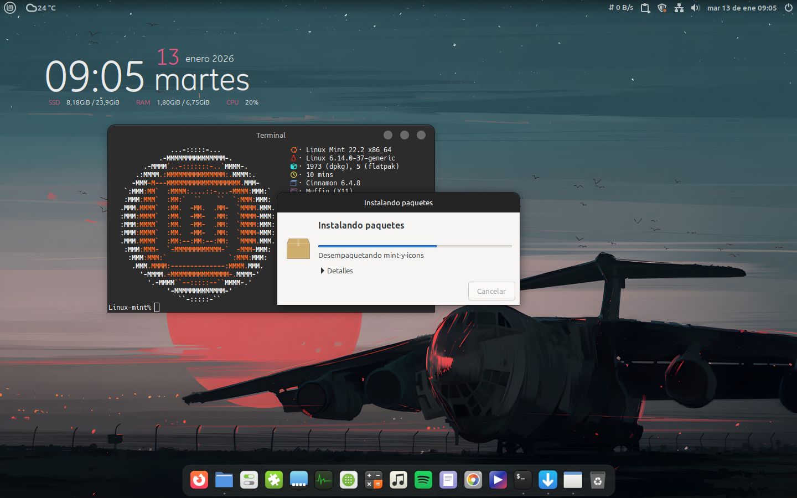Open the video player play-arrow icon
Viewport: 797px width, 498px height.
(498, 480)
